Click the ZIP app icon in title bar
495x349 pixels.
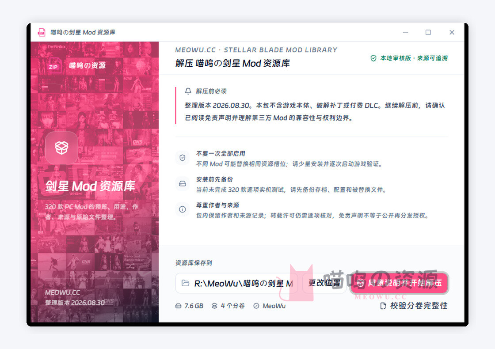click(x=42, y=32)
